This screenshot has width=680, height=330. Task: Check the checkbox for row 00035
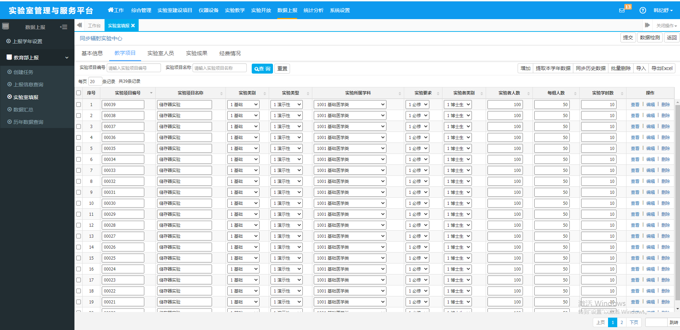click(x=79, y=149)
